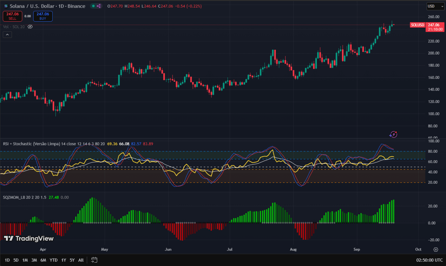Click the -0.54 (-0.22%) change value
The height and width of the screenshot is (266, 446).
point(188,6)
